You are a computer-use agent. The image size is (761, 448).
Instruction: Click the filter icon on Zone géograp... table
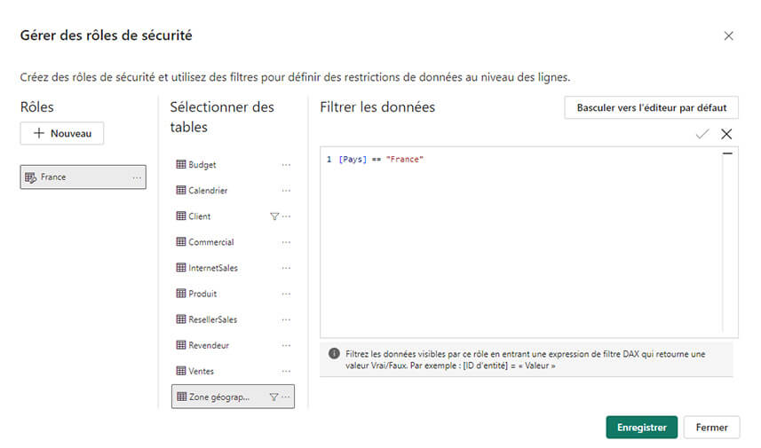(273, 397)
